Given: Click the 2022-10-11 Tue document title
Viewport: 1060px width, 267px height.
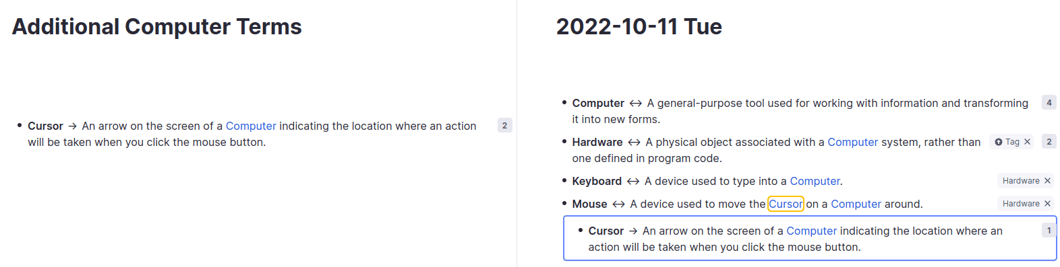Looking at the screenshot, I should click(x=639, y=27).
